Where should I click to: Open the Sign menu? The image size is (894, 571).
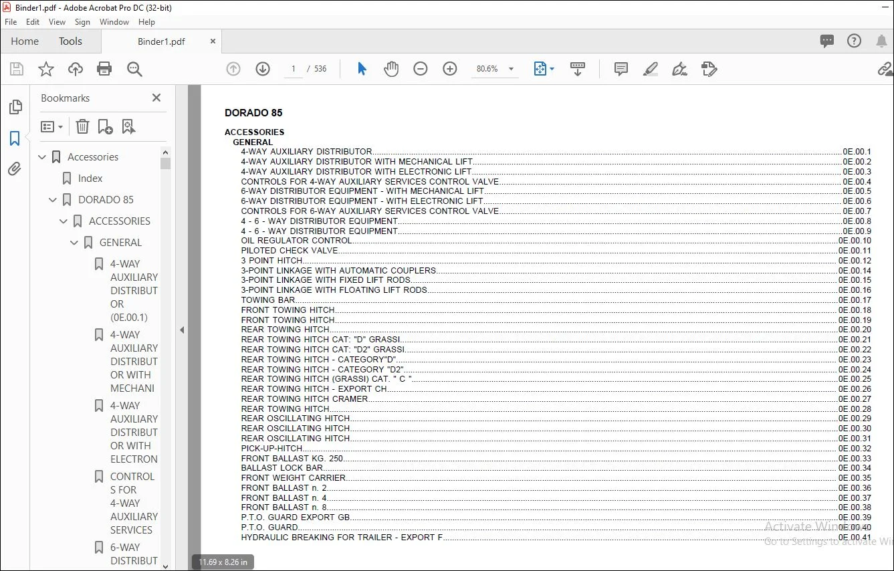(83, 22)
